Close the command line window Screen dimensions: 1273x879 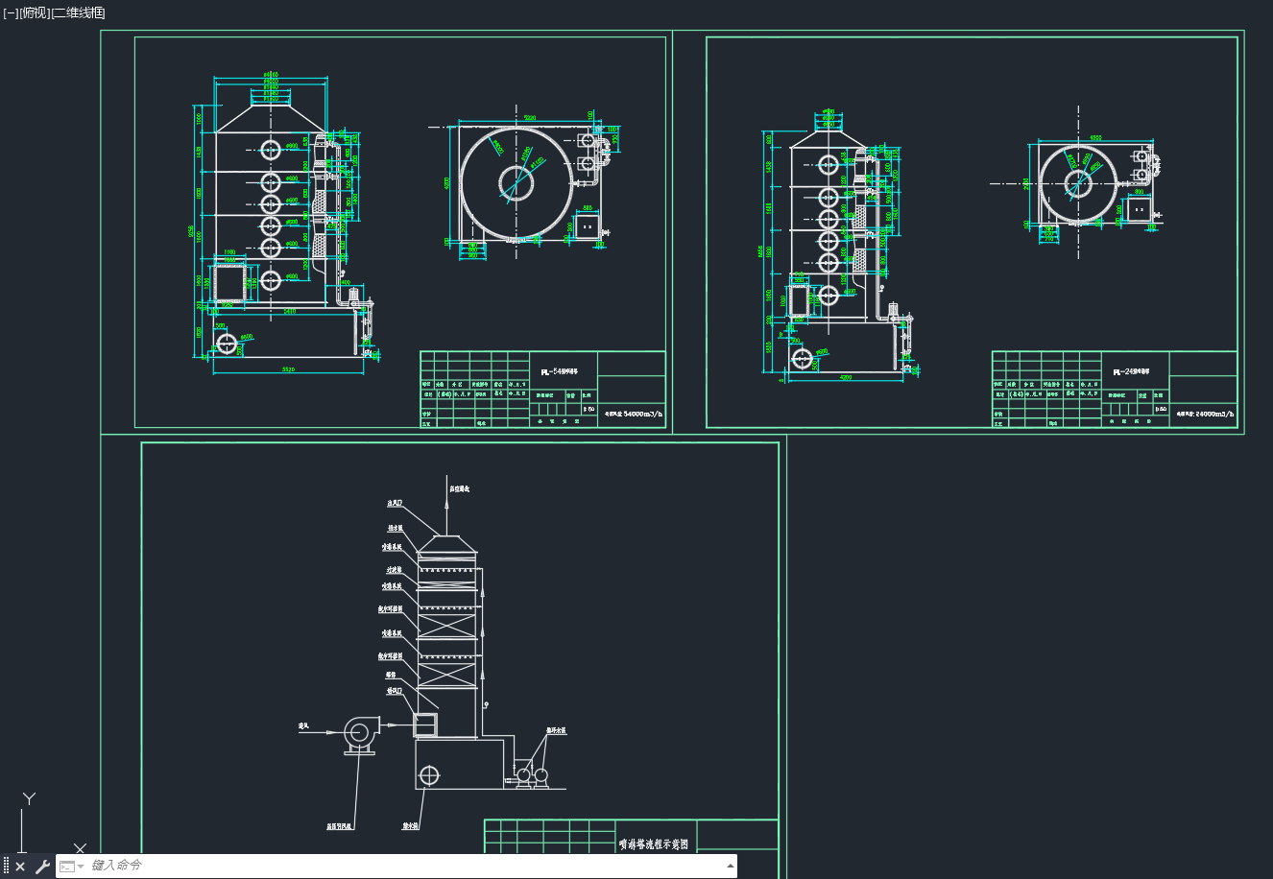click(20, 867)
